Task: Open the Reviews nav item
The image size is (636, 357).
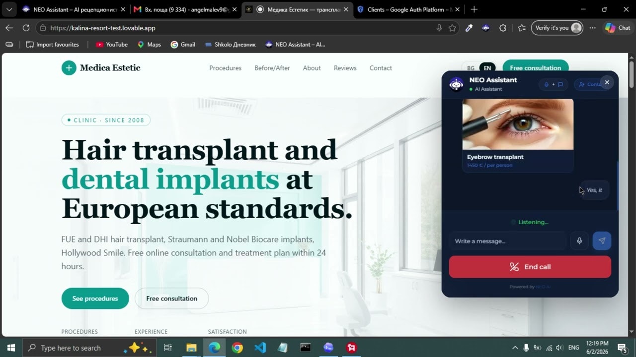Action: pos(345,68)
